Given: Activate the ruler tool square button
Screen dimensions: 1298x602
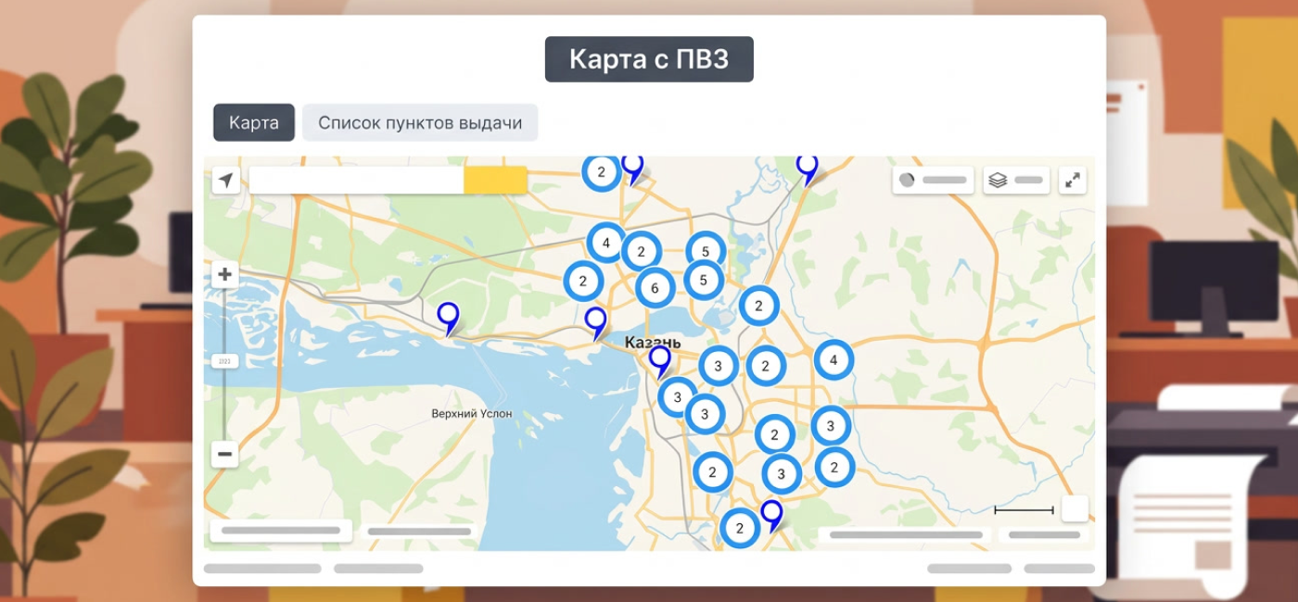Looking at the screenshot, I should [x=1075, y=508].
